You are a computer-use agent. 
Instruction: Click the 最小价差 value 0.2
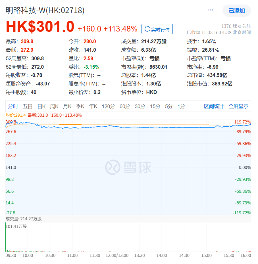97,92
